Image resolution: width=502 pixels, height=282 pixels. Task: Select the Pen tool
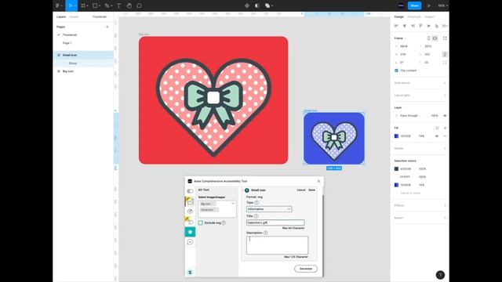(108, 5)
